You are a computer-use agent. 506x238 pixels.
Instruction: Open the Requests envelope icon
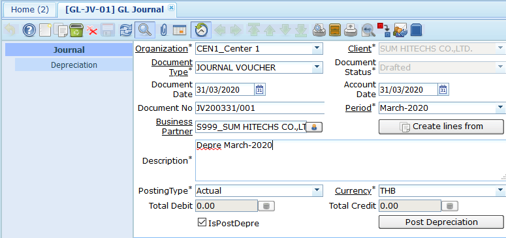pos(400,30)
